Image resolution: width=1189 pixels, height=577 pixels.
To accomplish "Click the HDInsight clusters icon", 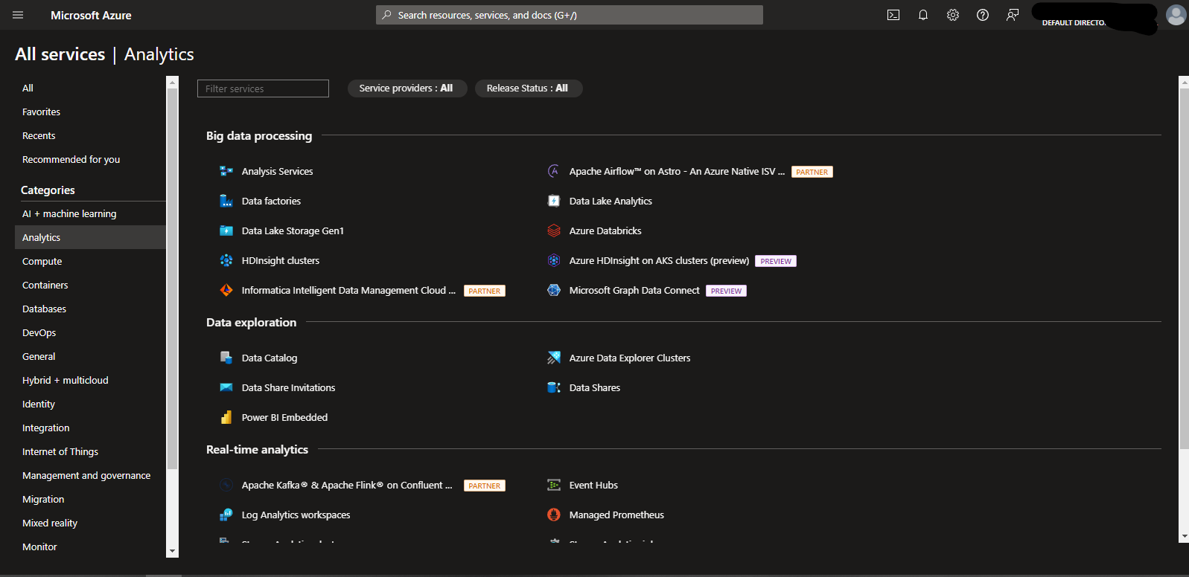I will coord(226,260).
